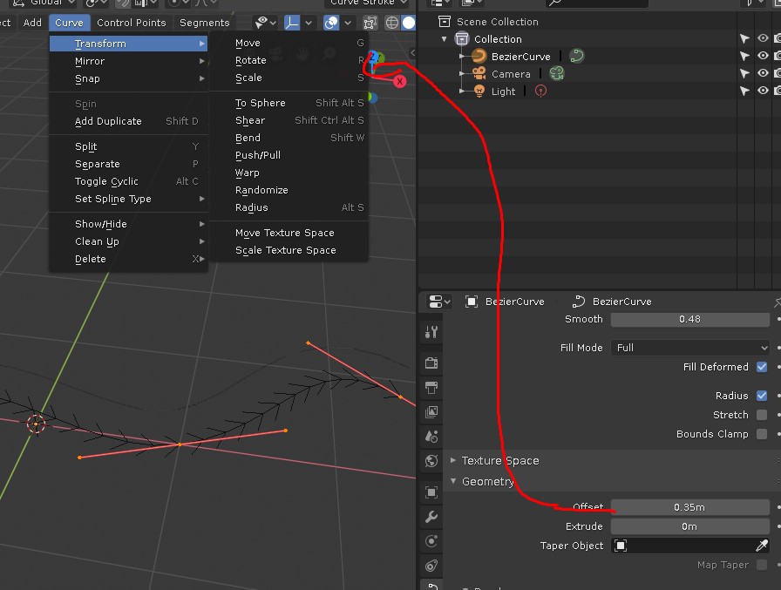Image resolution: width=781 pixels, height=590 pixels.
Task: Click the Smooth value slider
Action: point(689,319)
